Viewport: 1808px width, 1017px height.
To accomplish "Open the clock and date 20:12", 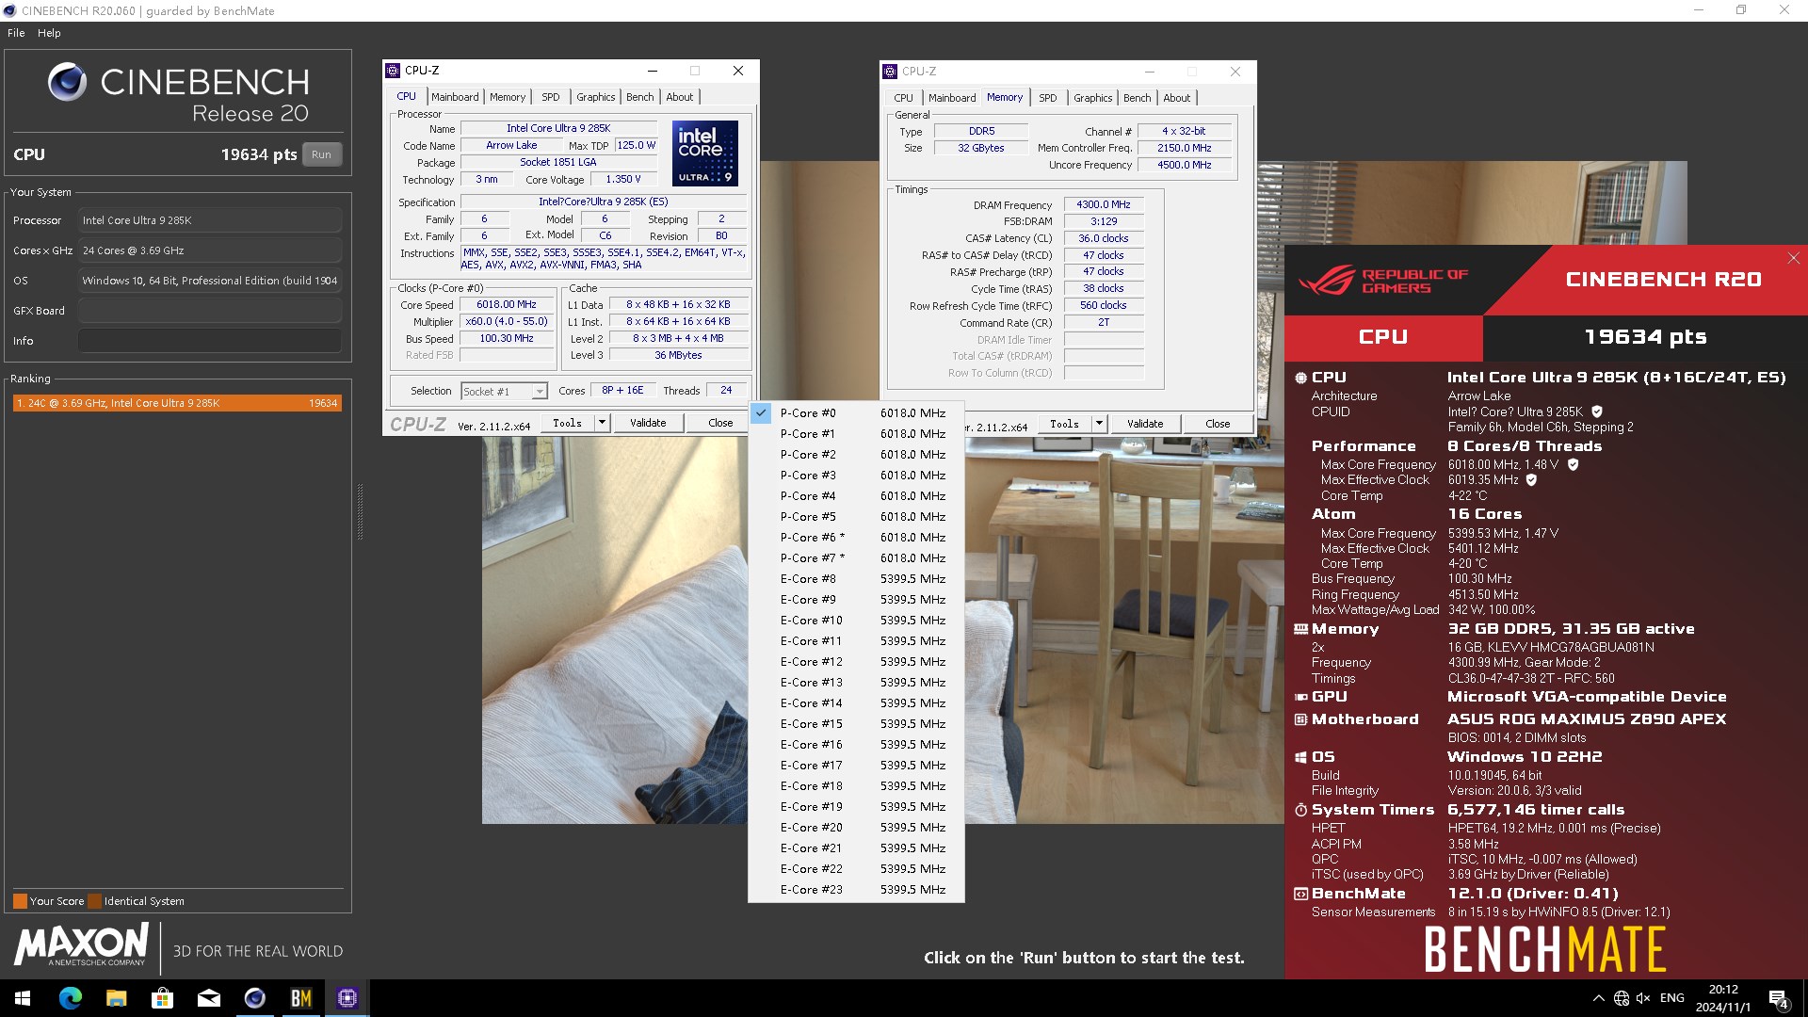I will [1723, 998].
